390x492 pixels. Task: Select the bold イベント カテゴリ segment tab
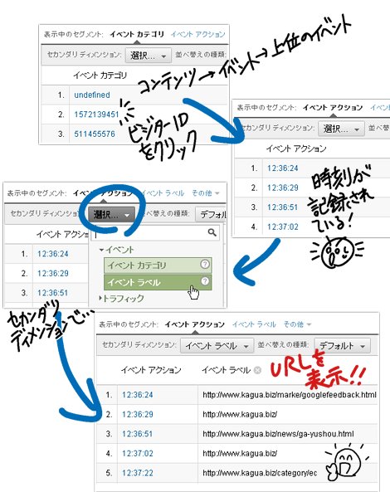click(137, 34)
